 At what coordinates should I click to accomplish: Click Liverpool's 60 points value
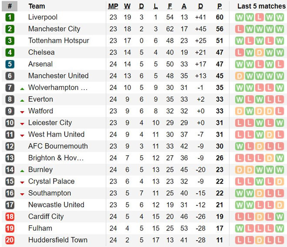click(220, 17)
